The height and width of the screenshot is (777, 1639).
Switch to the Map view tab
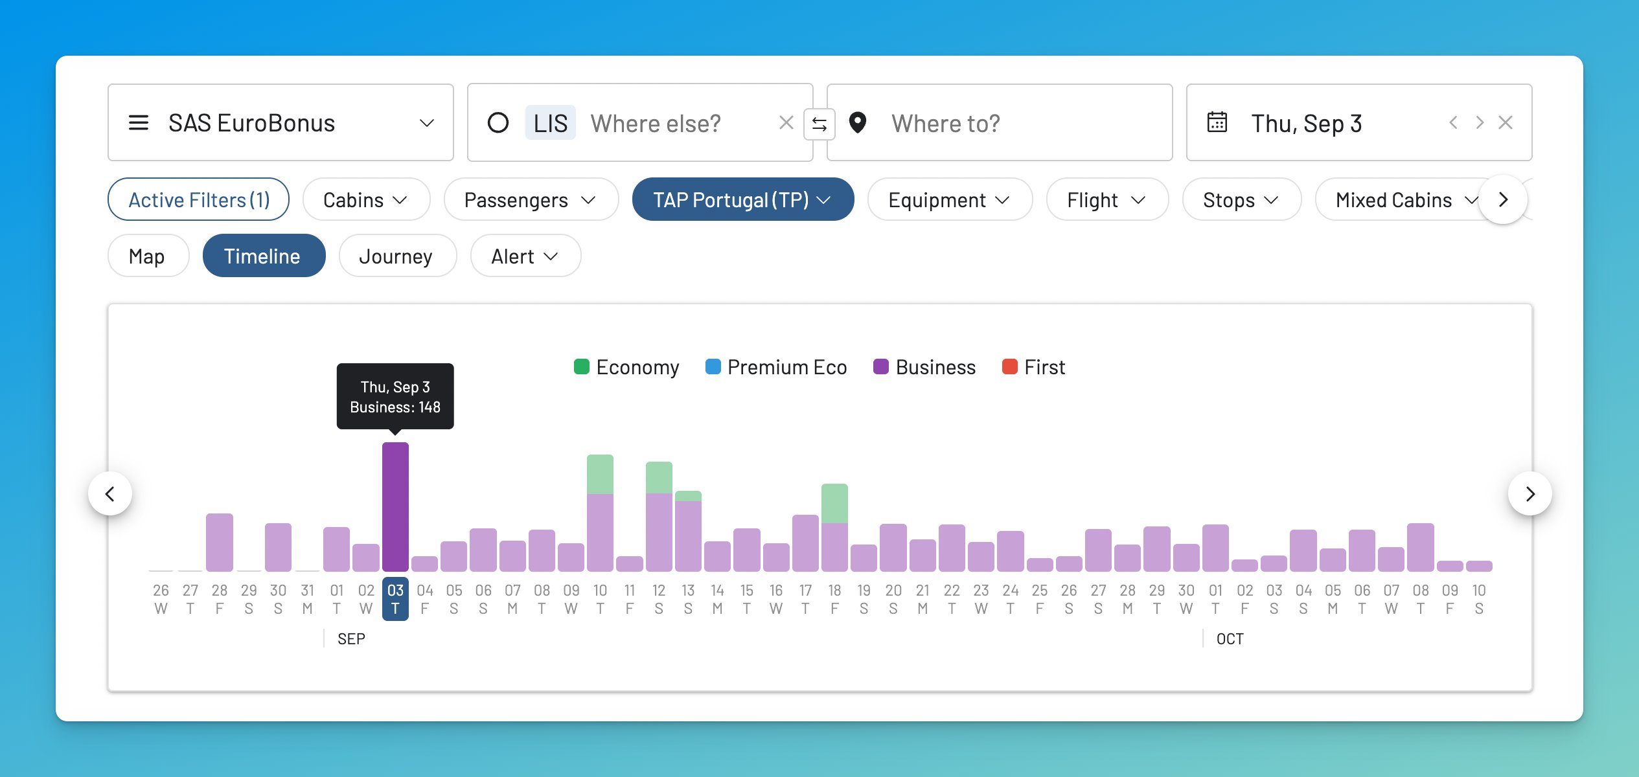pos(147,256)
